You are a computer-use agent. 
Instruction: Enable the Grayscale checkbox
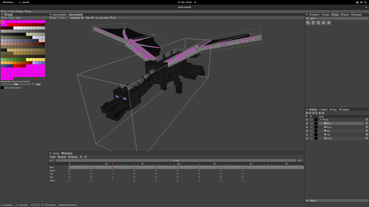pyautogui.click(x=2, y=205)
